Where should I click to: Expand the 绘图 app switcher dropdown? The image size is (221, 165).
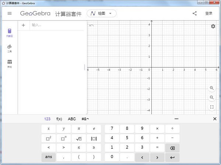[x=102, y=14]
